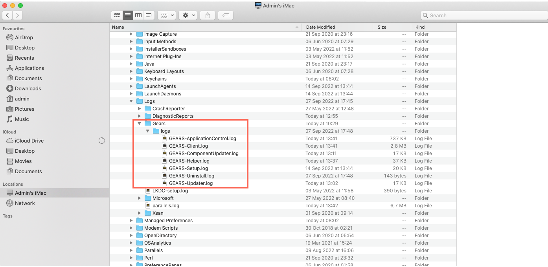Select the Internet Plug-Ins folder row
The width and height of the screenshot is (548, 267).
coord(283,57)
